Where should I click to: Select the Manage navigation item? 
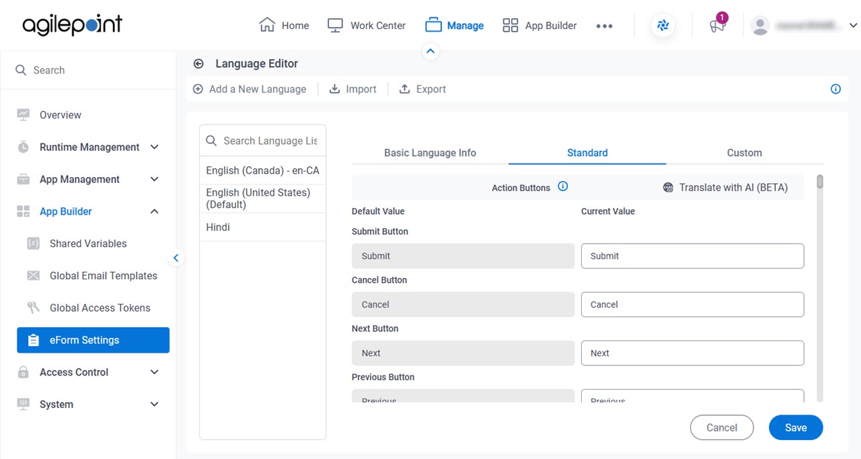455,26
